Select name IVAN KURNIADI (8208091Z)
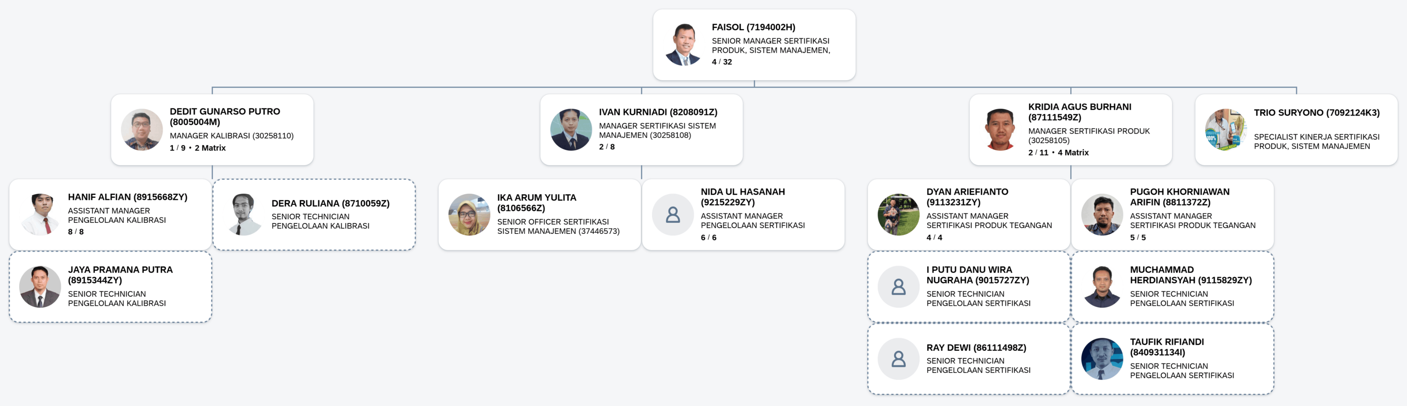The width and height of the screenshot is (1407, 406). [x=658, y=112]
